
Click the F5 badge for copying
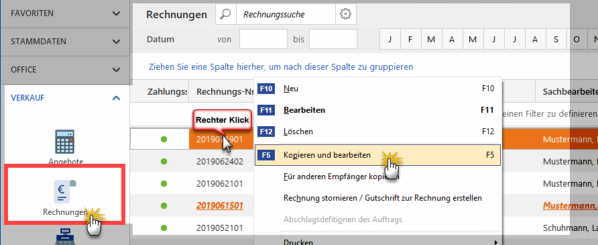tap(266, 155)
